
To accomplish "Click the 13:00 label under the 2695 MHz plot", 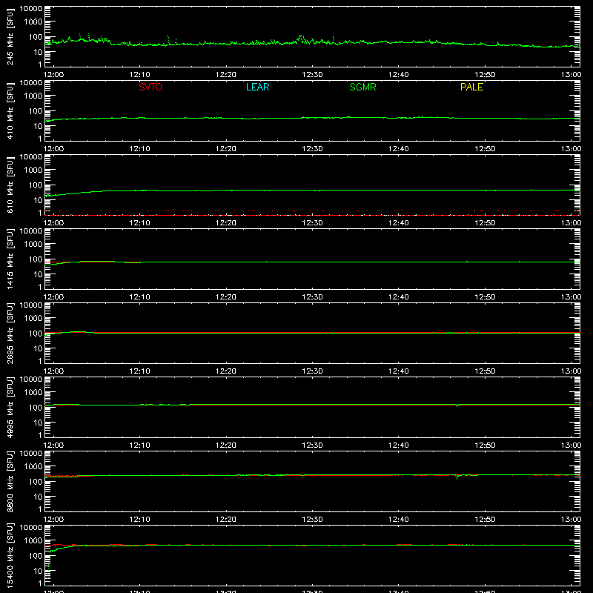I will (x=571, y=371).
